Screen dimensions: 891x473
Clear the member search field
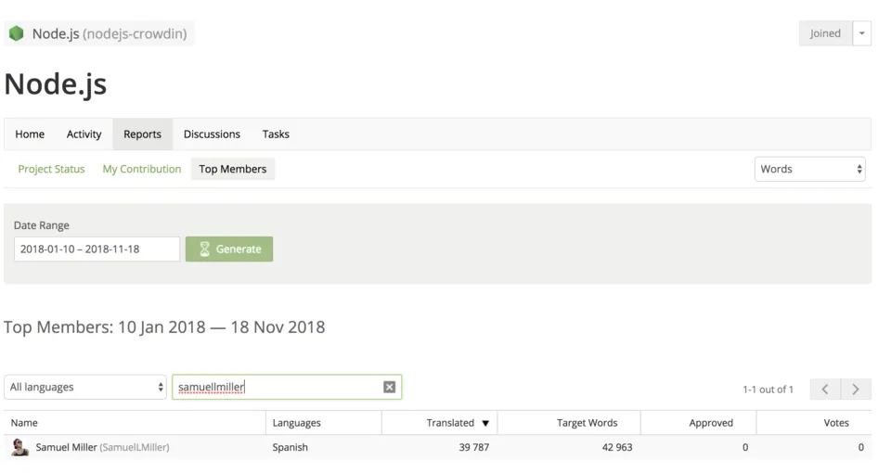click(389, 388)
